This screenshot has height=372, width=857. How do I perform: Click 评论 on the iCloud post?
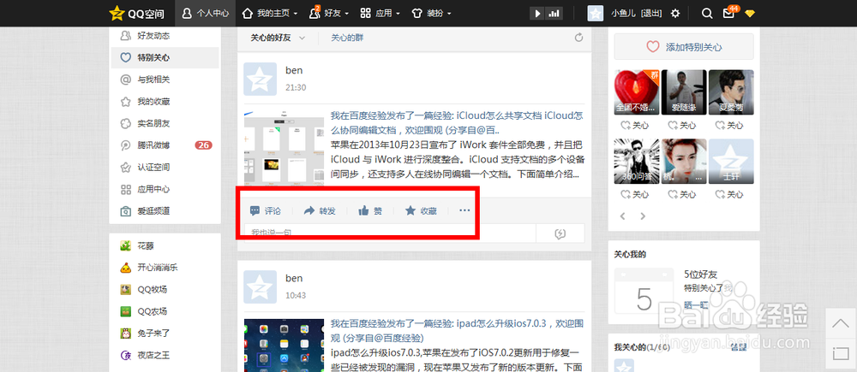pyautogui.click(x=265, y=211)
